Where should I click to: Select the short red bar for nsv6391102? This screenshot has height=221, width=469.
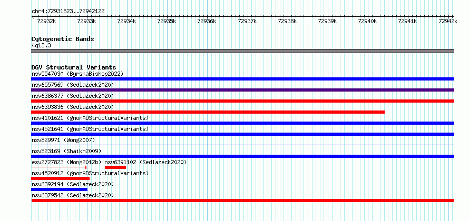pyautogui.click(x=115, y=167)
